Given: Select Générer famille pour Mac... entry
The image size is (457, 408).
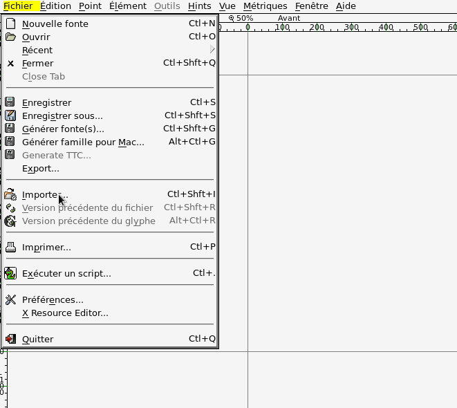Looking at the screenshot, I should (83, 142).
